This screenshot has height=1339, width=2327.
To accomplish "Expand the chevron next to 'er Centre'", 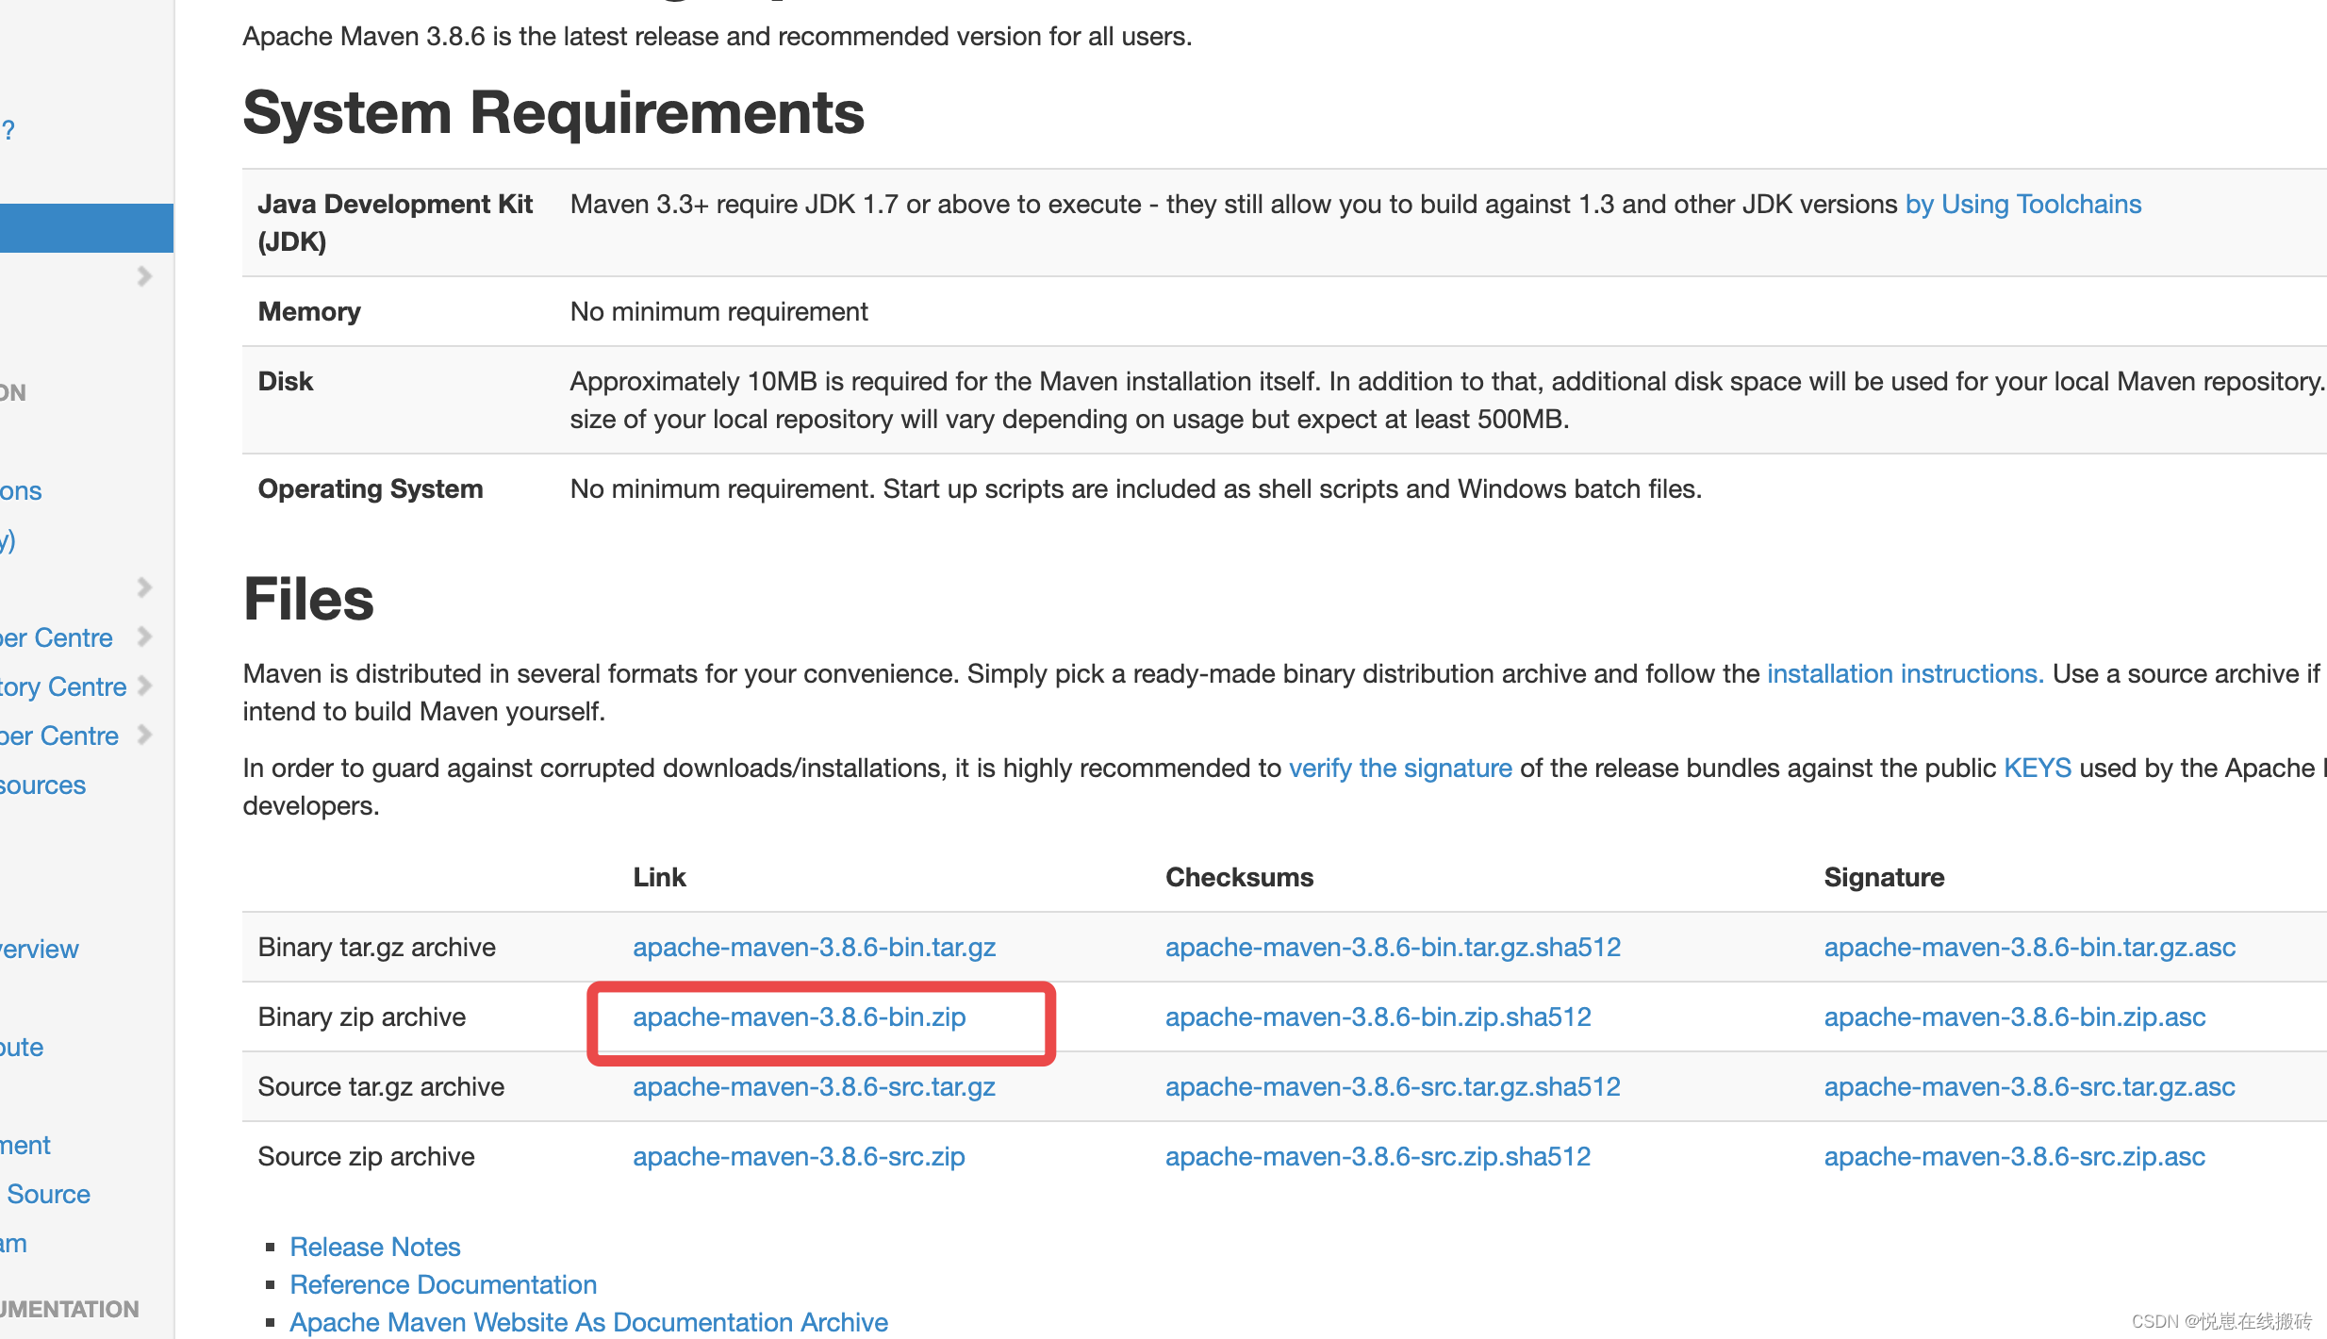I will click(x=144, y=636).
